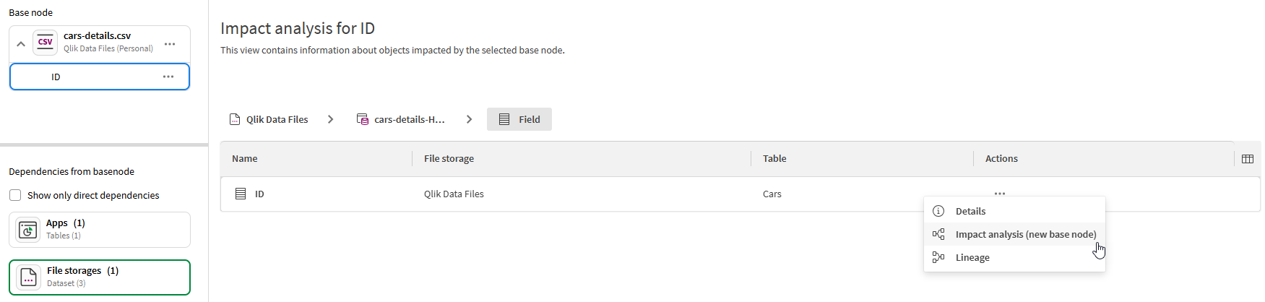Click the cars-details.csv file icon

pos(45,43)
